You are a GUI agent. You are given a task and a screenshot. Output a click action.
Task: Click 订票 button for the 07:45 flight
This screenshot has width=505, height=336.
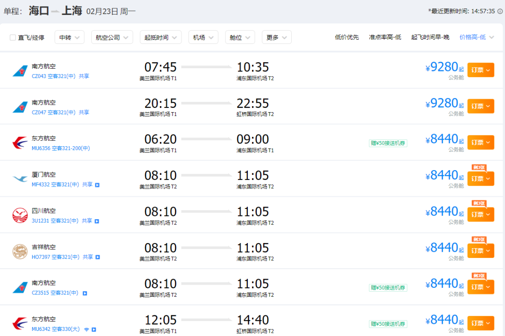(480, 70)
